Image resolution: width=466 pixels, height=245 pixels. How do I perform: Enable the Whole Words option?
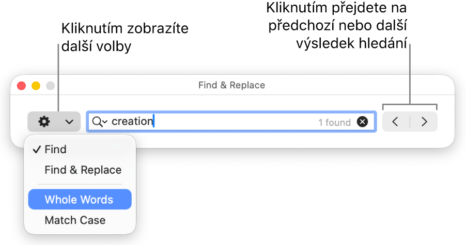pyautogui.click(x=79, y=200)
